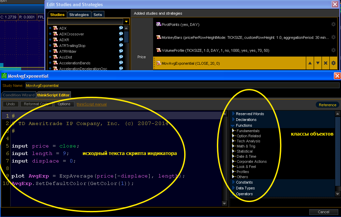Open settings gear for MonkeyBars study

333,37
